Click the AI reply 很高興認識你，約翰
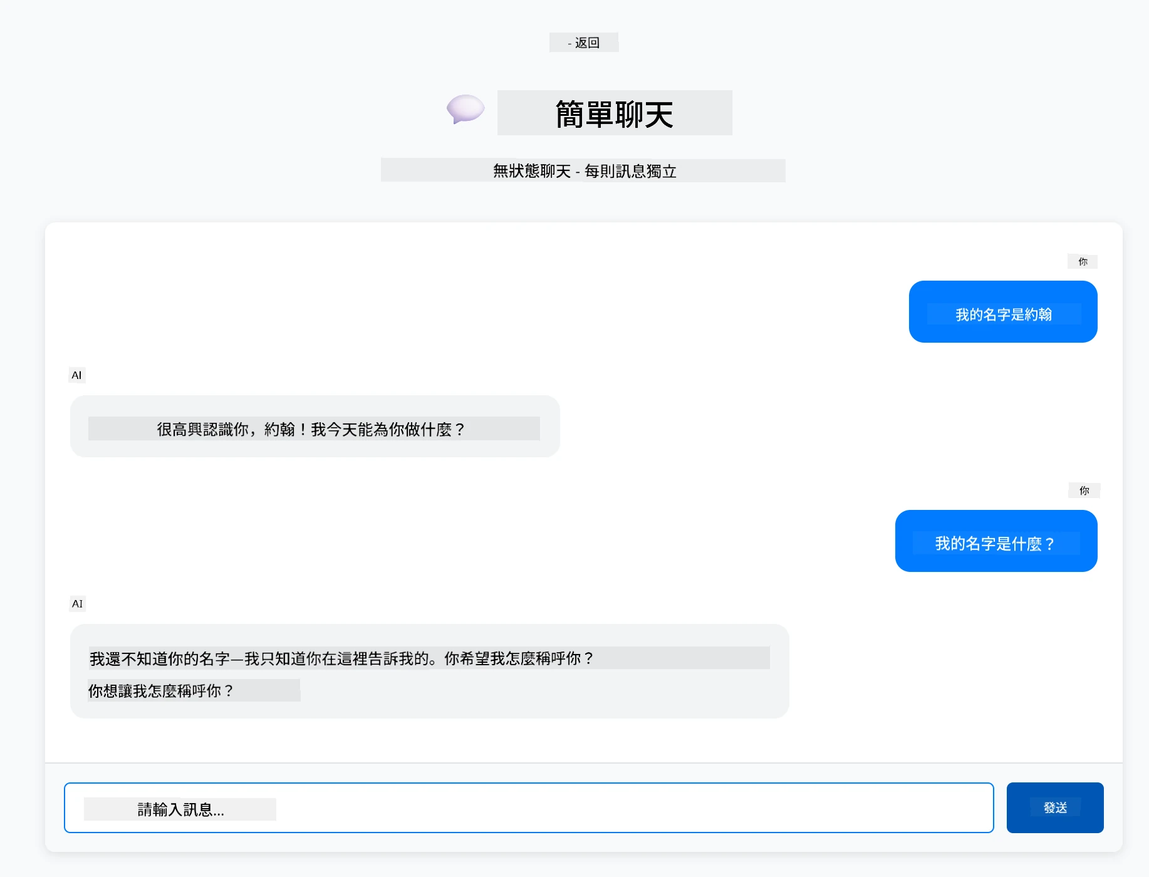This screenshot has width=1149, height=877. pyautogui.click(x=315, y=427)
